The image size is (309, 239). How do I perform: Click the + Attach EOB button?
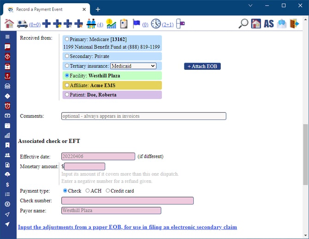pyautogui.click(x=202, y=66)
